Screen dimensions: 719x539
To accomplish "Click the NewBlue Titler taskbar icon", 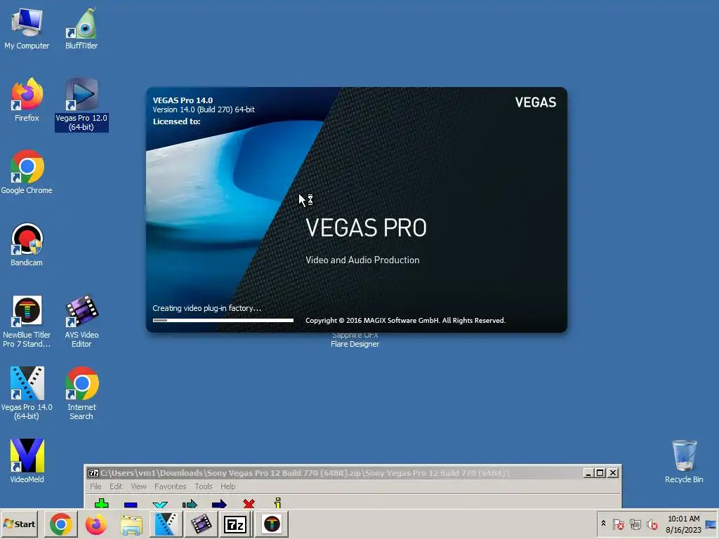I will [272, 524].
